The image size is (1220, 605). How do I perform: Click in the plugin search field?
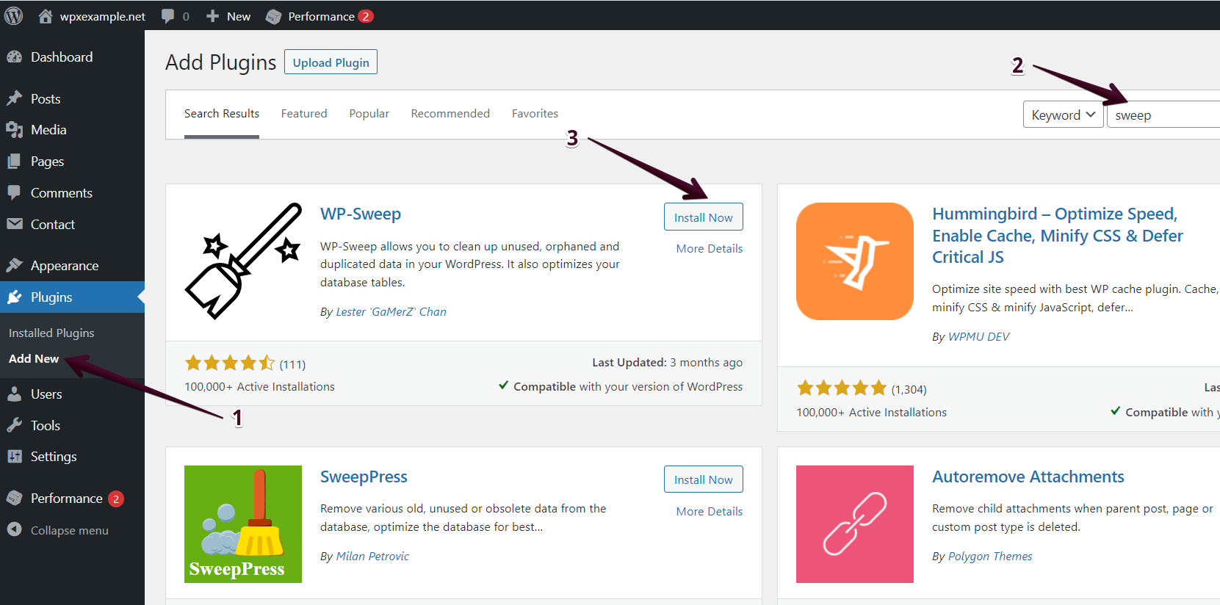pos(1164,115)
